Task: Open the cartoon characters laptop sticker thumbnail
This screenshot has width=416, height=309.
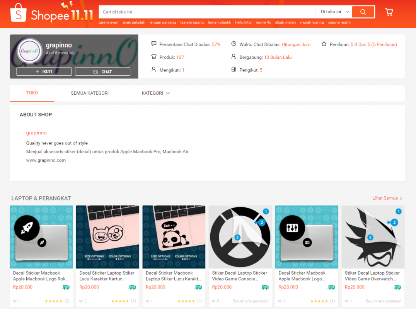Action: [x=108, y=237]
